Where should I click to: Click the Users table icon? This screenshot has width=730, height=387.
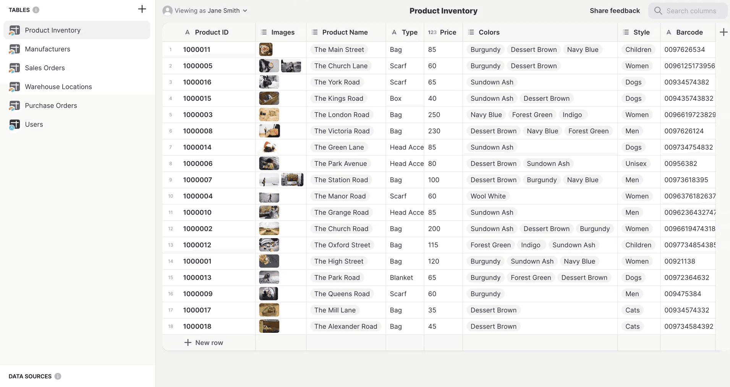15,124
